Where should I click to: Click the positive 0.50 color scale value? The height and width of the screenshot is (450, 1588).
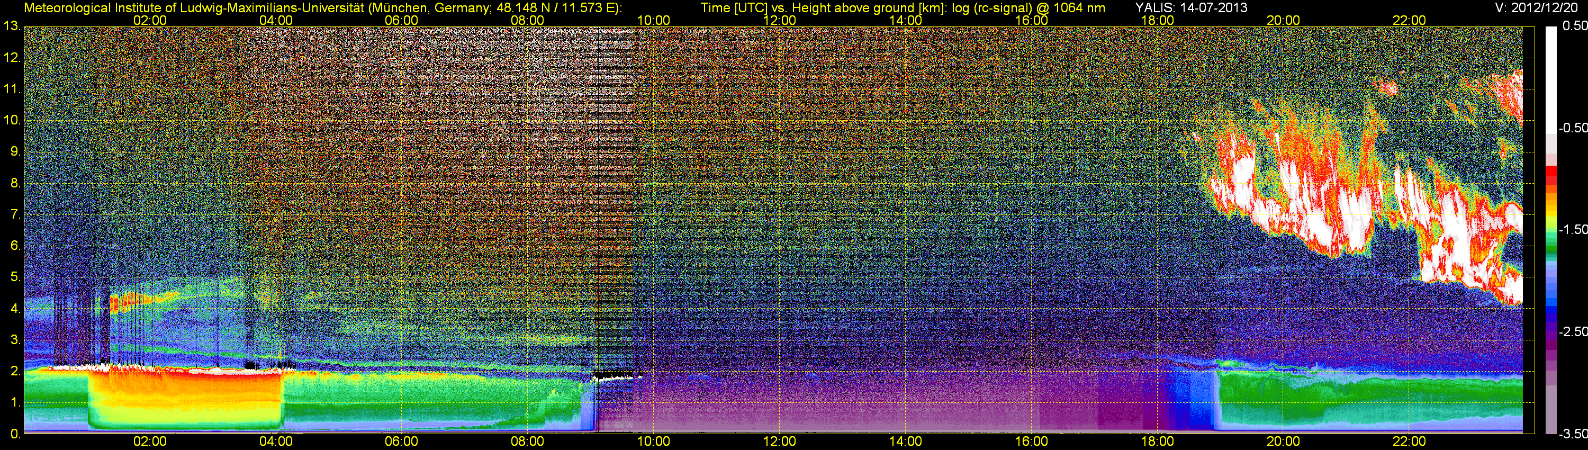(1574, 26)
